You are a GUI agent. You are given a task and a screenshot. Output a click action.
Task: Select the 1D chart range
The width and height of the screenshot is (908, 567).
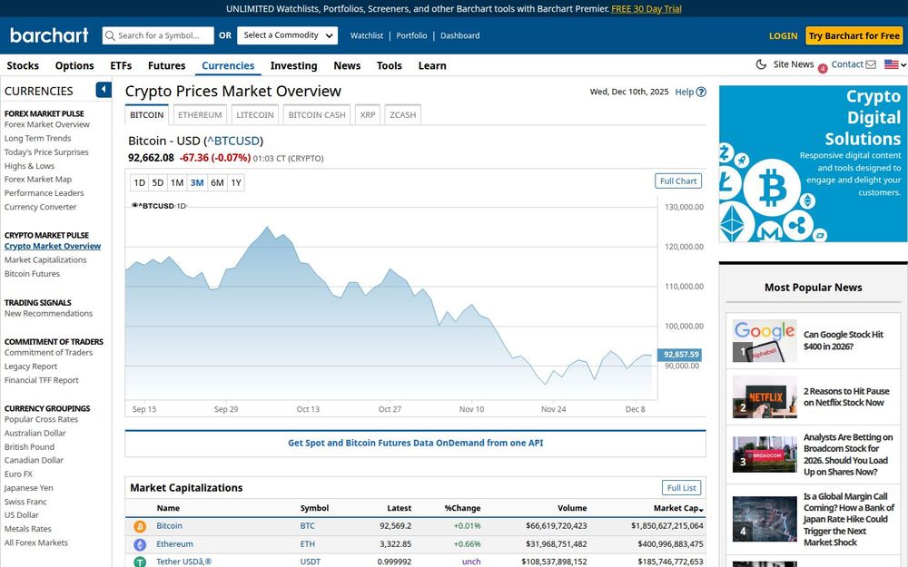(x=140, y=183)
